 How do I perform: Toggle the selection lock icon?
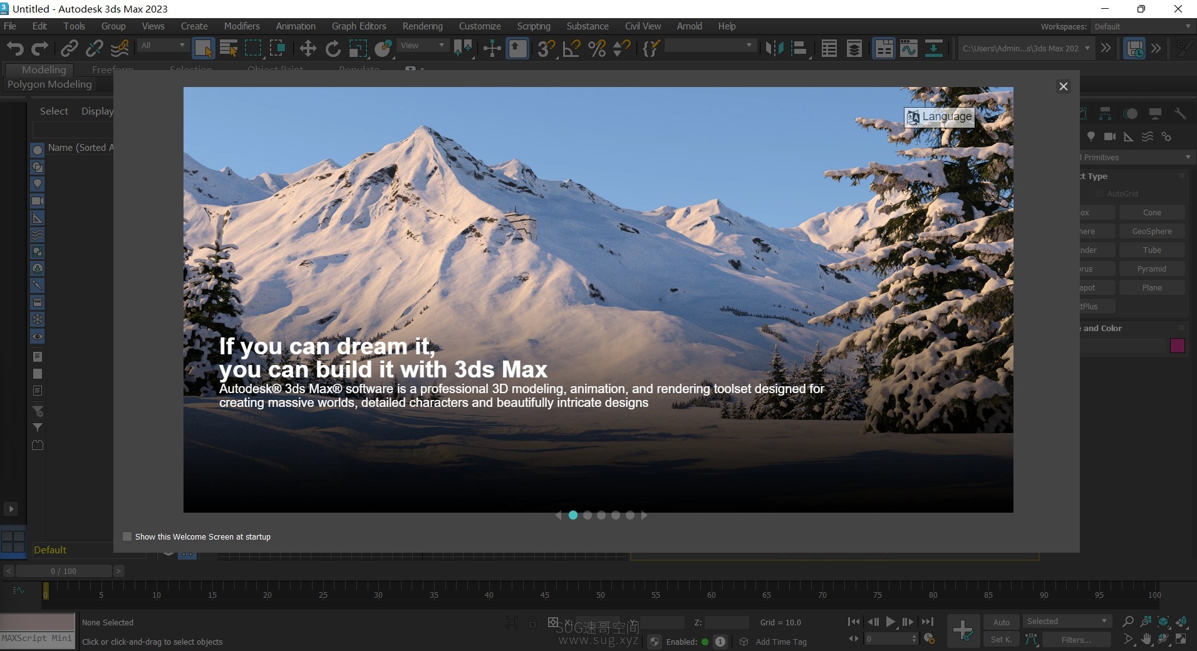click(532, 622)
